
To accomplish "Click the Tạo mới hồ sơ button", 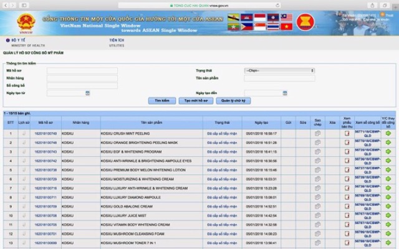I will tap(196, 101).
